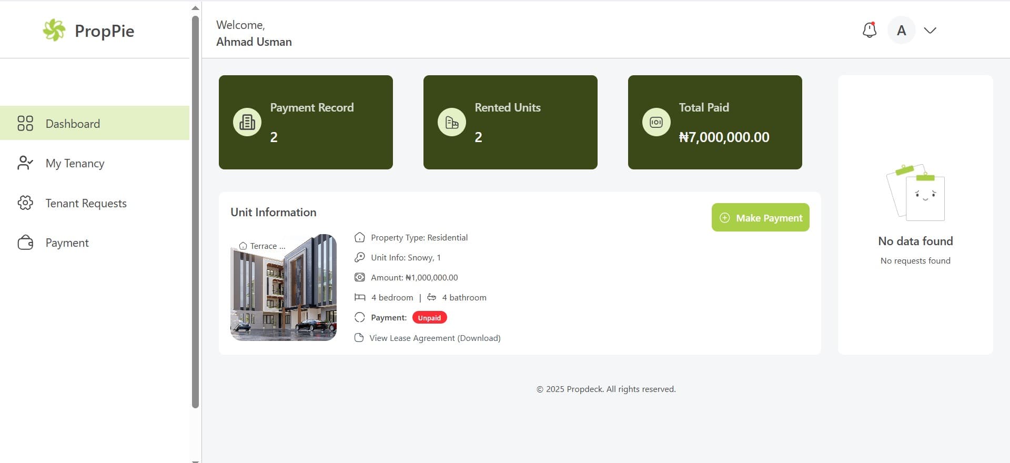Click the 4 bathroom text
The image size is (1010, 463).
(464, 297)
